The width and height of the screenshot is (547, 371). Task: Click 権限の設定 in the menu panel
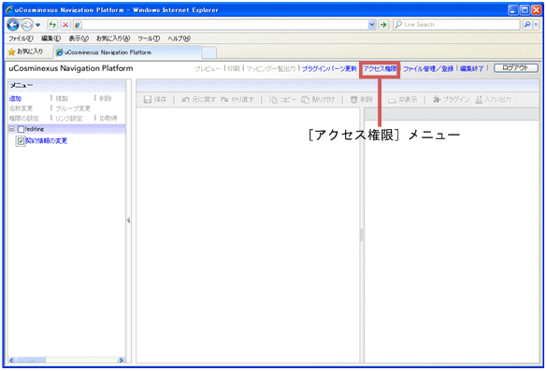point(23,119)
